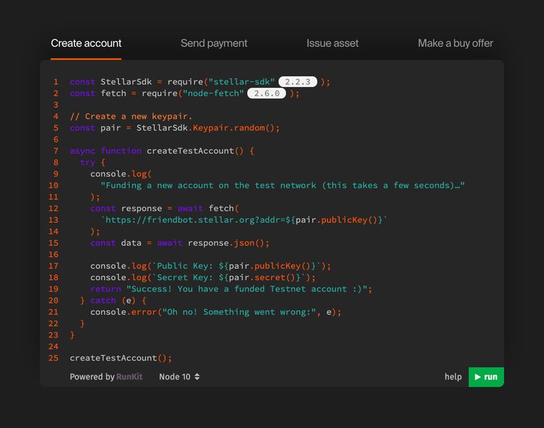Click the play triangle icon on run

pyautogui.click(x=478, y=377)
